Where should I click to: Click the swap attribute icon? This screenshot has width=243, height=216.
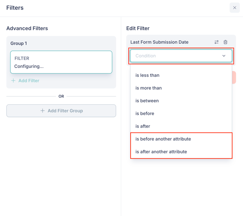[216, 42]
